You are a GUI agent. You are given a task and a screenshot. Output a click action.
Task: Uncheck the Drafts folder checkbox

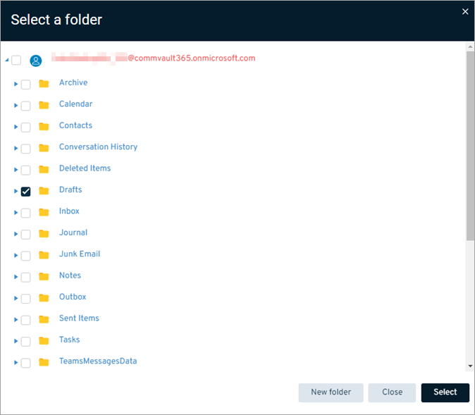click(x=26, y=192)
